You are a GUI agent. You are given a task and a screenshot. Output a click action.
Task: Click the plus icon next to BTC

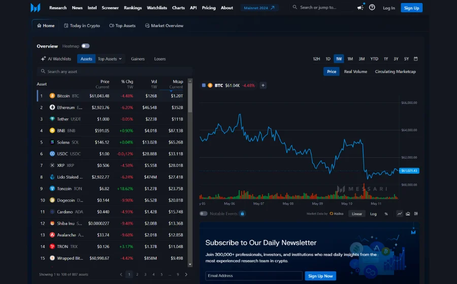(263, 85)
